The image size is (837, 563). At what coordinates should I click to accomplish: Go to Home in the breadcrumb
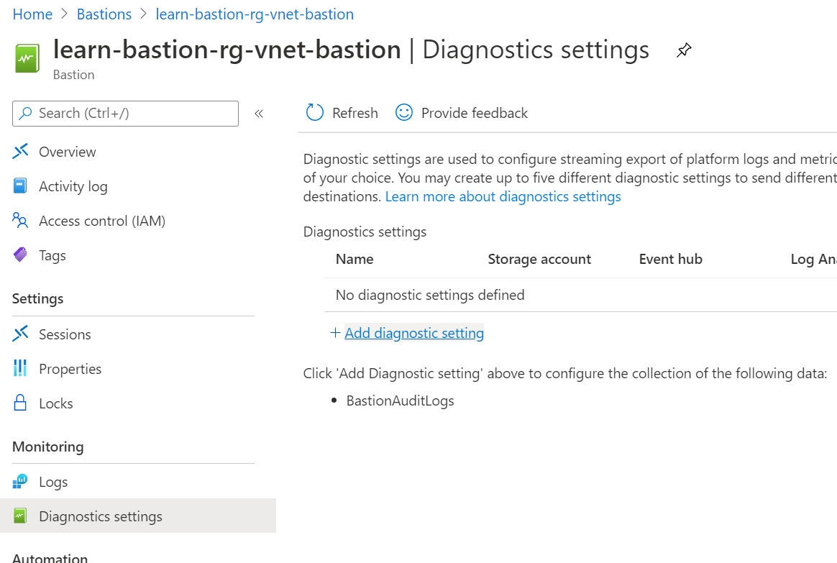[32, 14]
